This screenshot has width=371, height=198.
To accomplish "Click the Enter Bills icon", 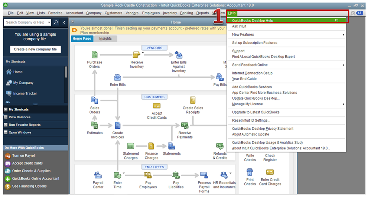I will tap(118, 77).
